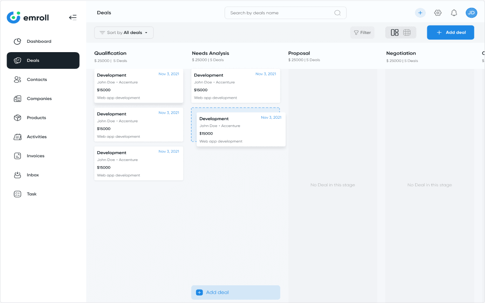The height and width of the screenshot is (303, 485).
Task: Click the quick-add plus icon in the header
Action: (x=420, y=13)
